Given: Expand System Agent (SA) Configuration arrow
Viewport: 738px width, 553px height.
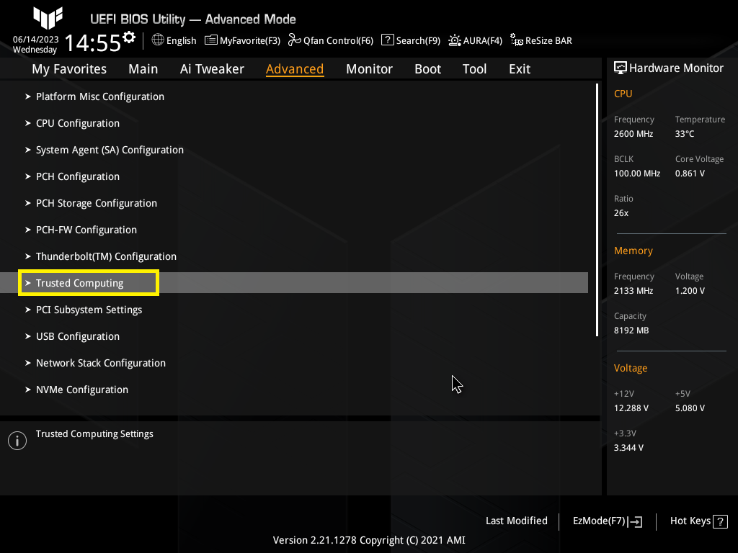Looking at the screenshot, I should [28, 150].
